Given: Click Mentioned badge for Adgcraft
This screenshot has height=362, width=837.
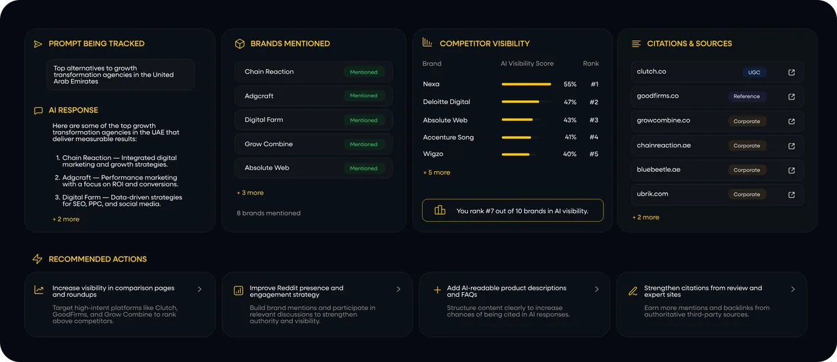Looking at the screenshot, I should click(x=364, y=96).
